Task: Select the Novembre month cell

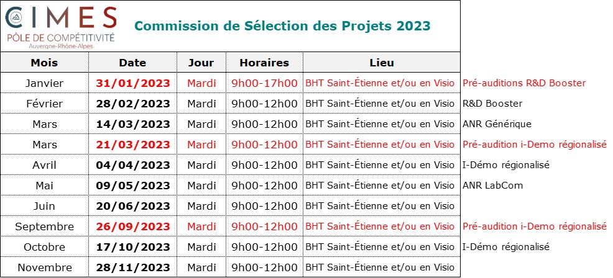Action: (x=44, y=267)
